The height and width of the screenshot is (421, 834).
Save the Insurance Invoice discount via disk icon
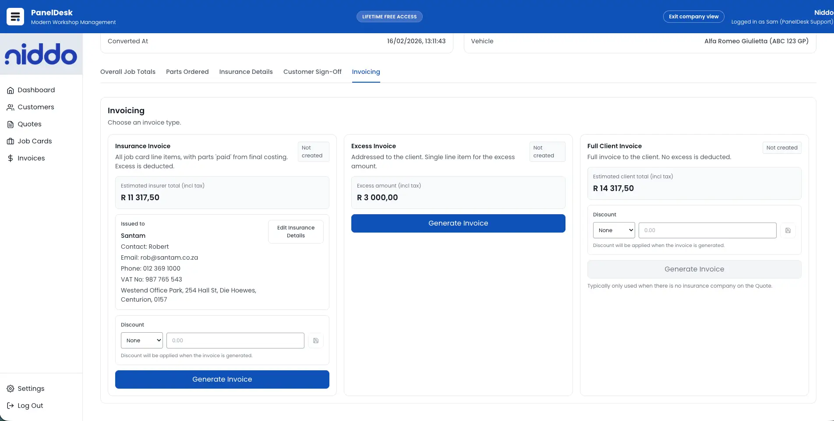(315, 340)
